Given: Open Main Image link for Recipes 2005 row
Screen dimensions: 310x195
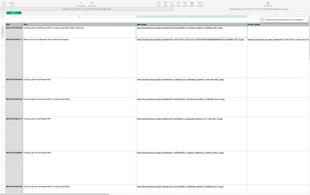Looking at the screenshot, I should (180, 28).
